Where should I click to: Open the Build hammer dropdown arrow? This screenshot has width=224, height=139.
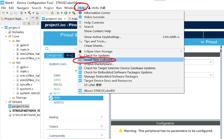(x=33, y=13)
